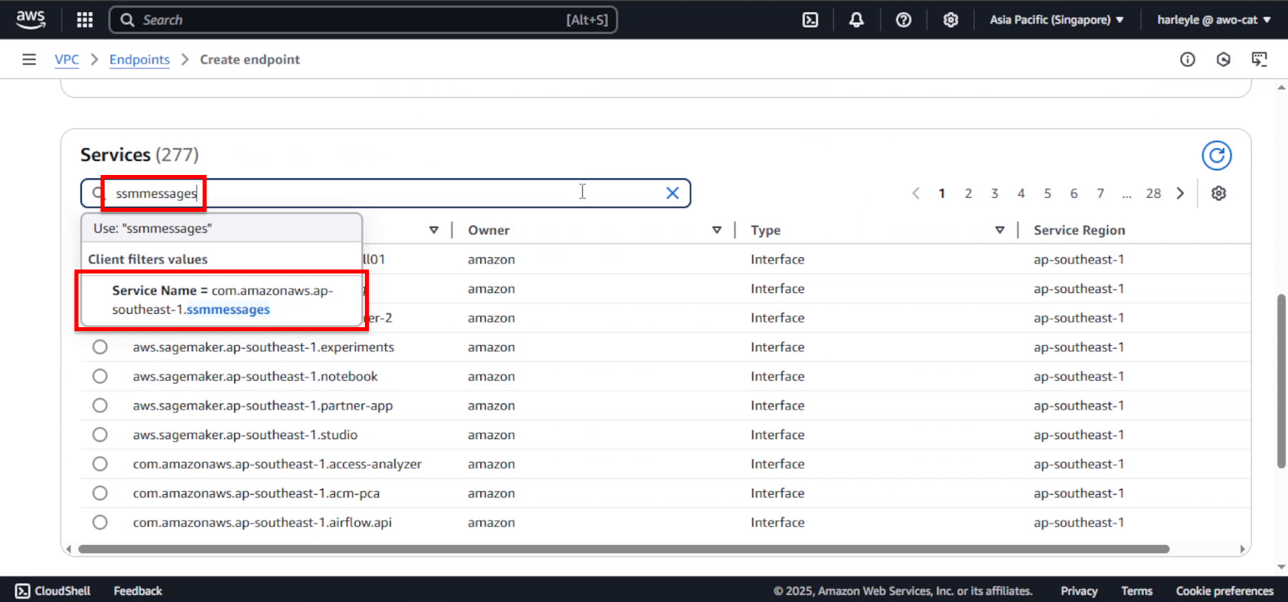
Task: Choose Use: "ssmmessages" suggestion
Action: [x=221, y=228]
